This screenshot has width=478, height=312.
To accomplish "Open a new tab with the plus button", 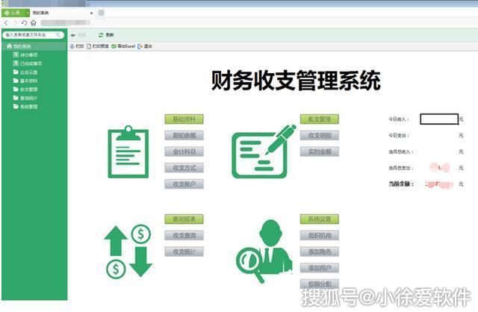I will [102, 13].
